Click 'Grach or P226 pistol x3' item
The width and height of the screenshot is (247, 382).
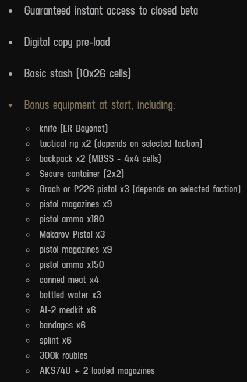click(x=140, y=189)
